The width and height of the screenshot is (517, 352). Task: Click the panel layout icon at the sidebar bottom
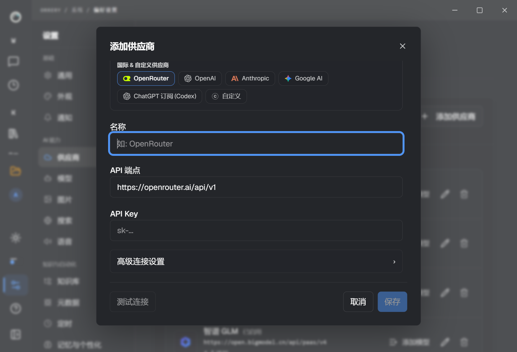tap(16, 334)
